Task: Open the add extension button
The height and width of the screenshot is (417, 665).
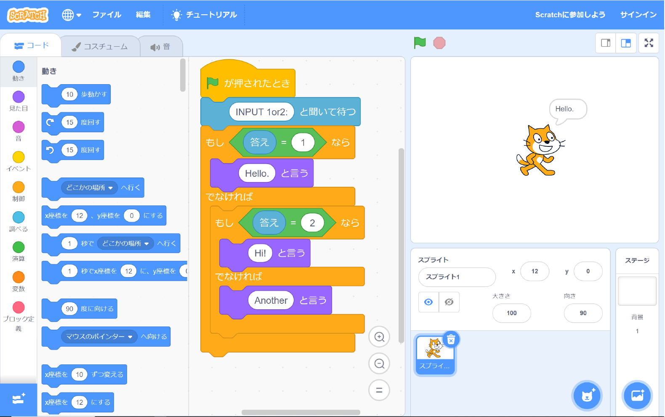Action: (19, 398)
